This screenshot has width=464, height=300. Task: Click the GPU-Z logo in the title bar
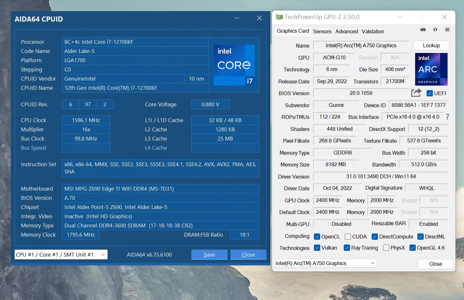tap(279, 17)
